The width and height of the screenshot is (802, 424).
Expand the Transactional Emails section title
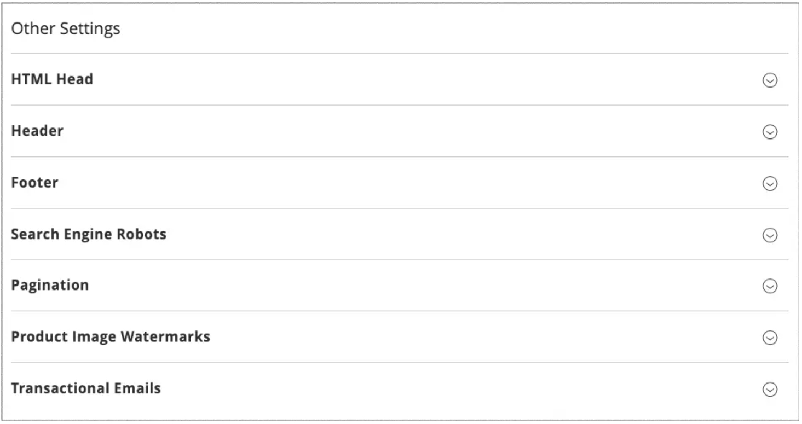[86, 388]
